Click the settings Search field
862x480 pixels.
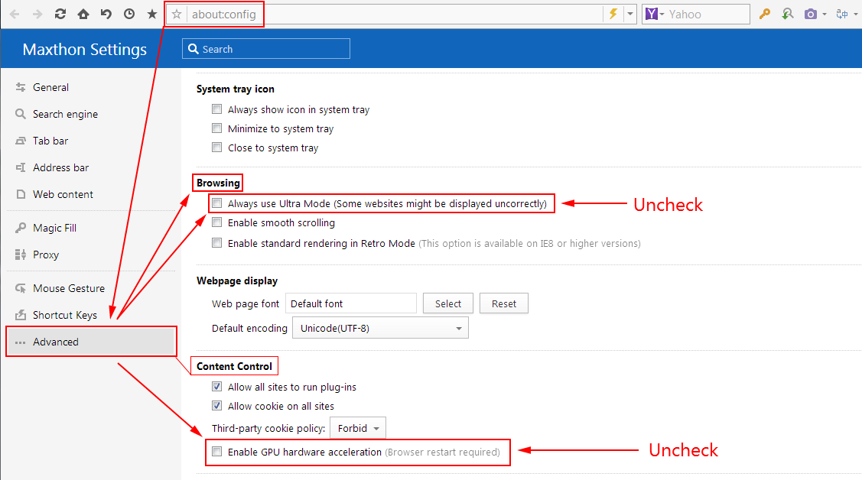pyautogui.click(x=266, y=49)
